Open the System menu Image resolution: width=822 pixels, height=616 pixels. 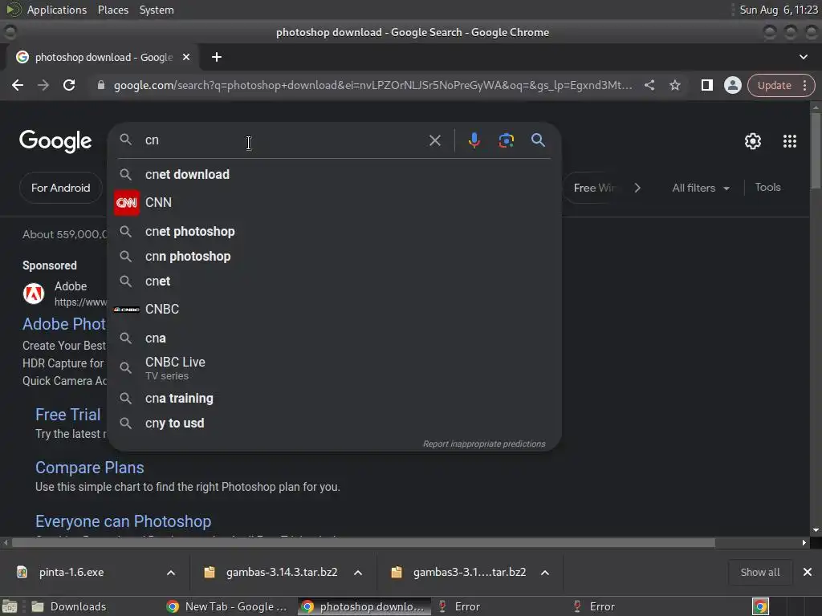[x=157, y=10]
